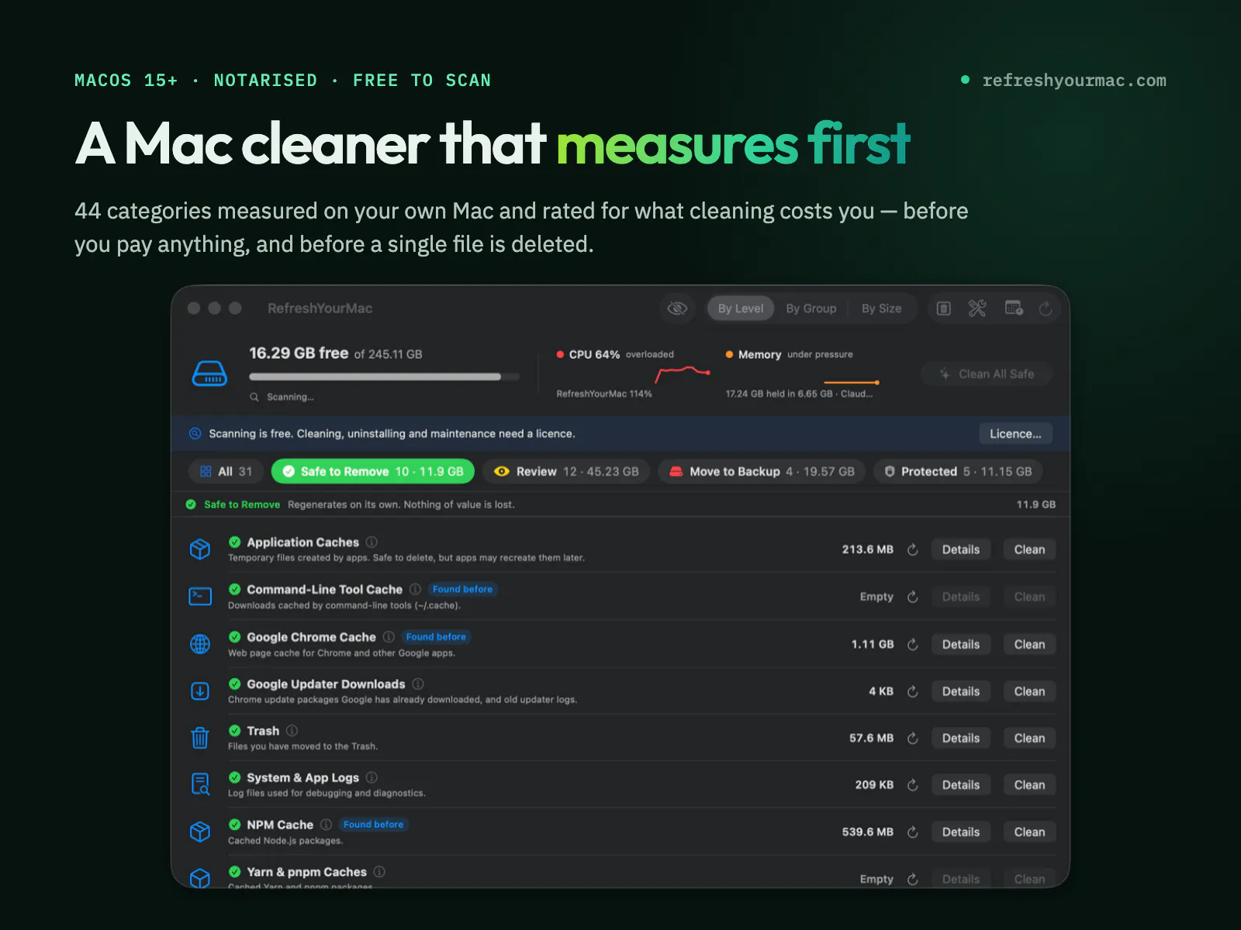Screen dimensions: 1241x930
Task: Click the System & App Logs icon
Action: point(200,784)
